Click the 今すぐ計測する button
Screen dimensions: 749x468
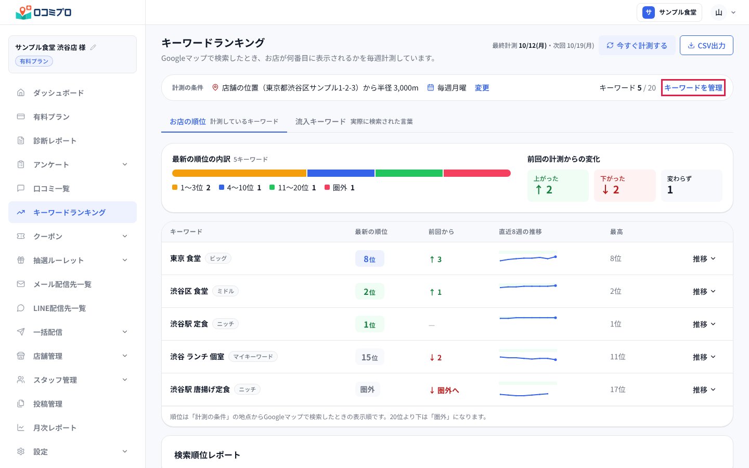(x=637, y=45)
